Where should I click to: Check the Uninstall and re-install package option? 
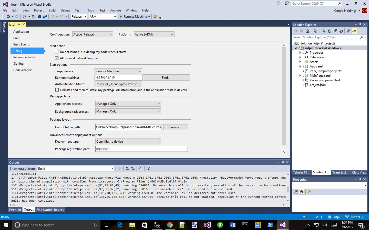tap(57, 90)
